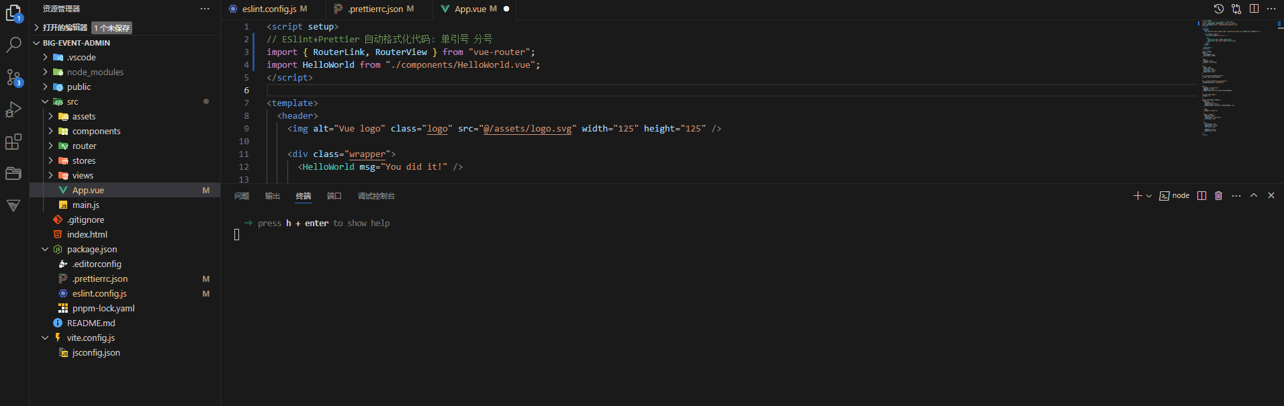Click the "vue-router" import string

click(499, 52)
